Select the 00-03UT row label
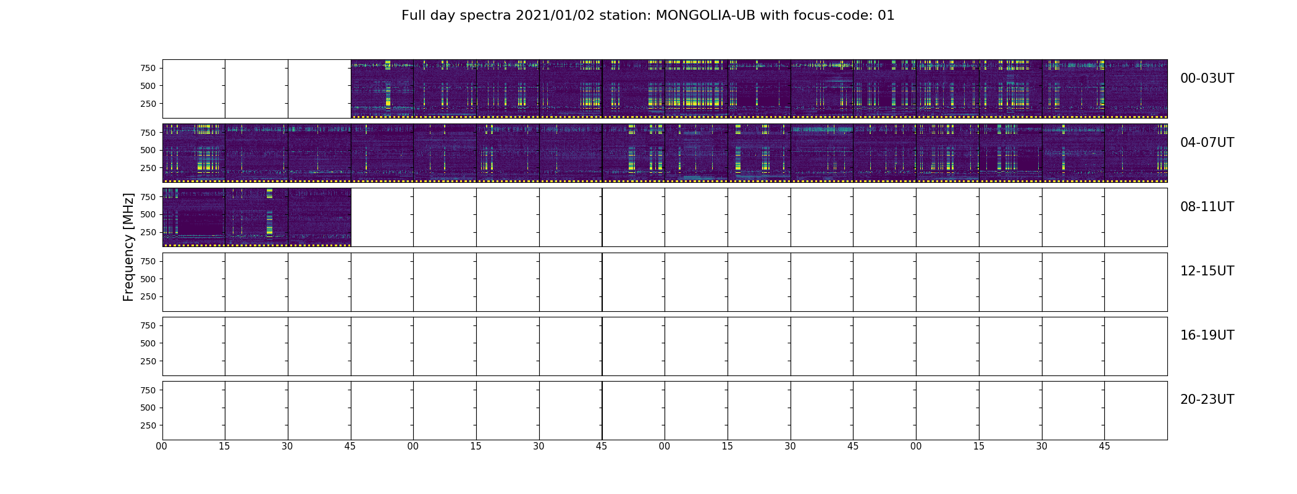1297x494 pixels. tap(1207, 78)
